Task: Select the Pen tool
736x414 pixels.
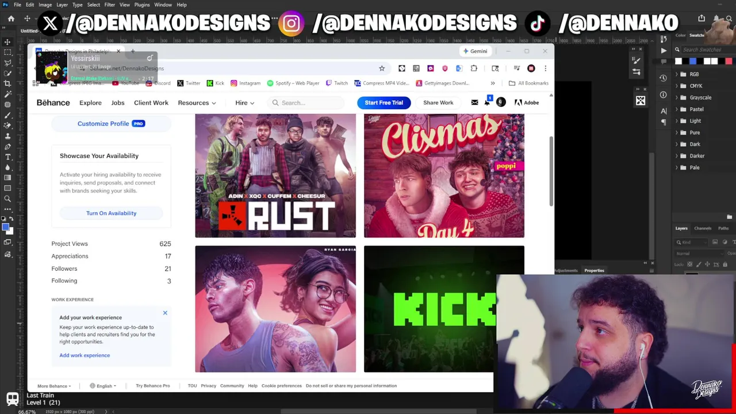Action: 7,147
